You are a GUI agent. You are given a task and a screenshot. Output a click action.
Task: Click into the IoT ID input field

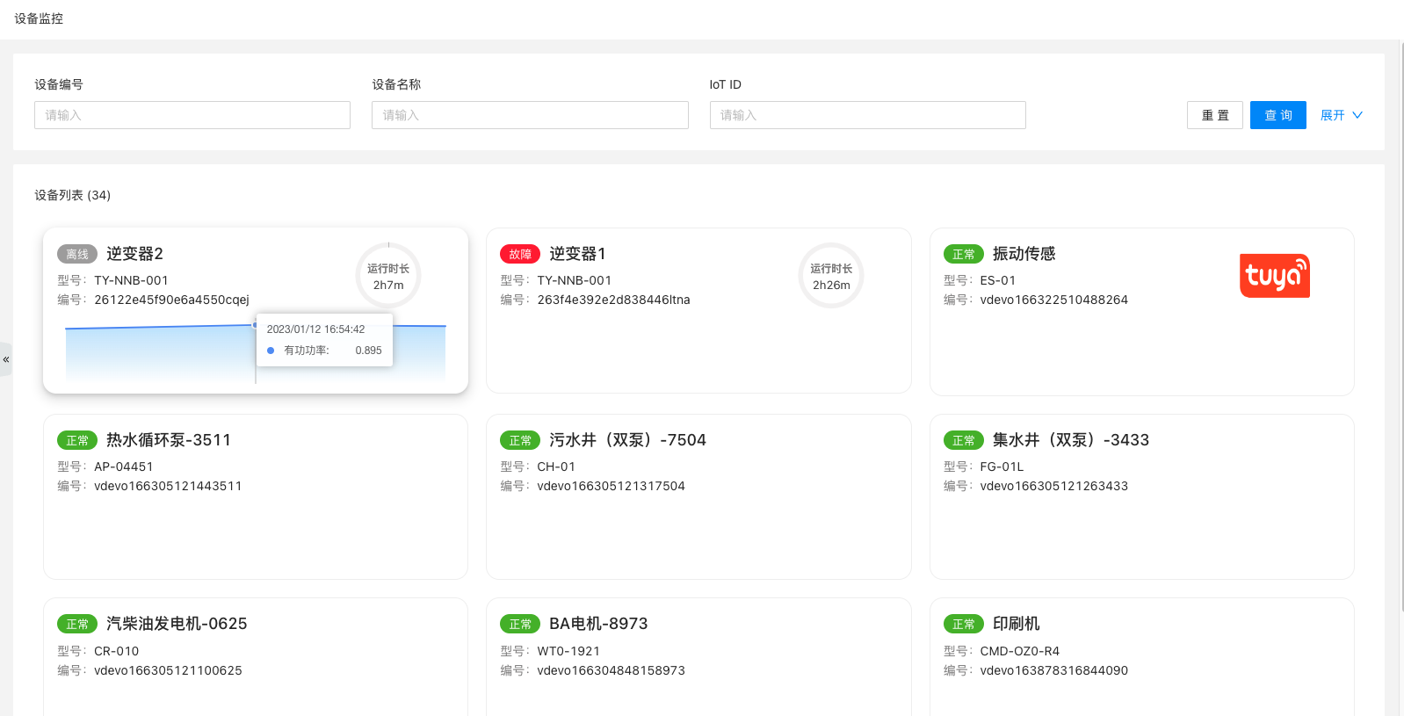point(867,115)
